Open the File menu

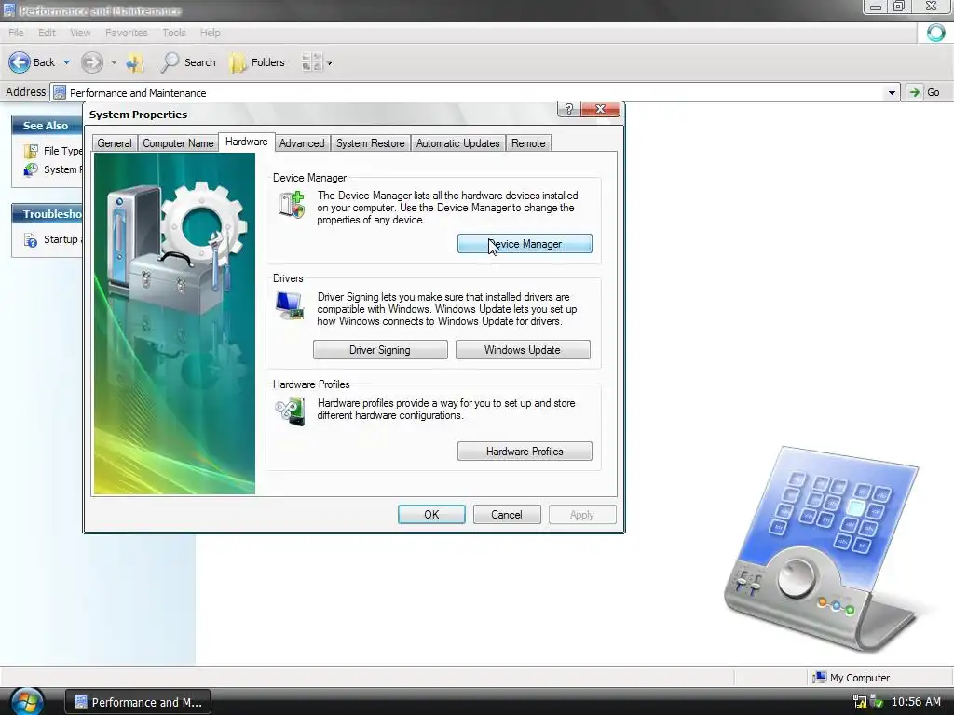click(x=17, y=33)
